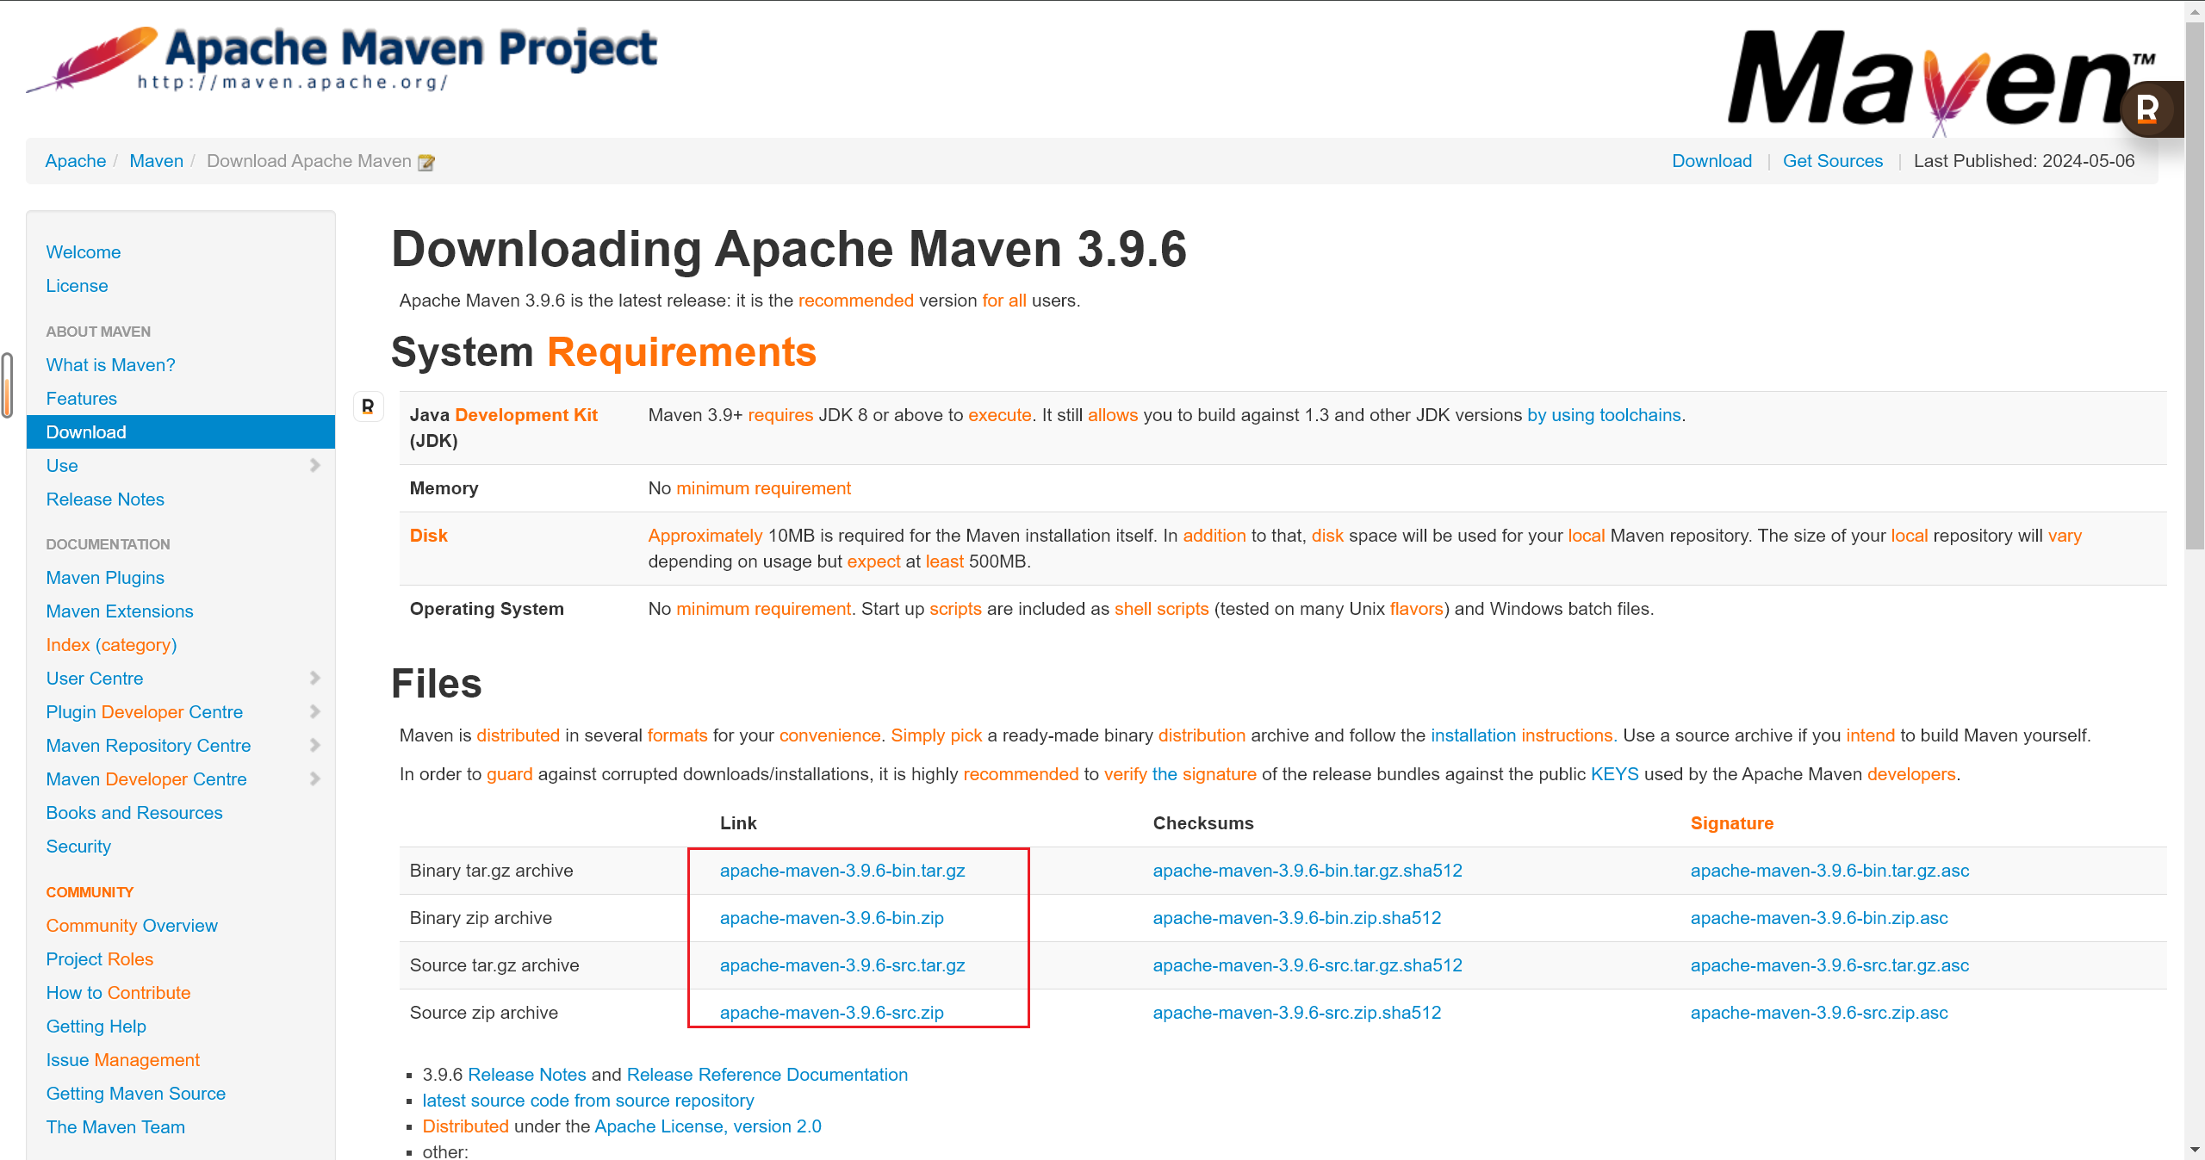Open Release Notes sidebar item
The image size is (2205, 1160).
(105, 499)
